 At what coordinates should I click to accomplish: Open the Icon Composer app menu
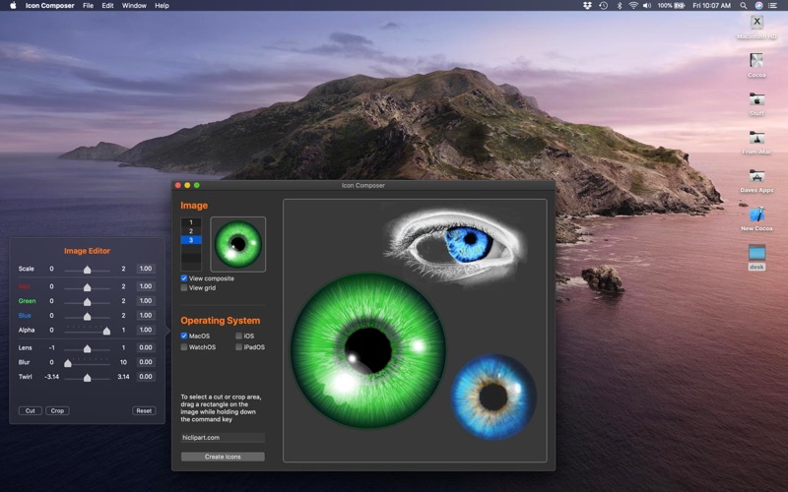coord(50,6)
